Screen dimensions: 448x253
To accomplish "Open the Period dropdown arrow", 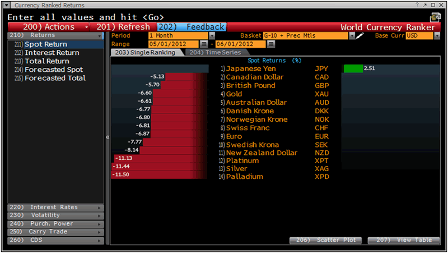I will (212, 35).
